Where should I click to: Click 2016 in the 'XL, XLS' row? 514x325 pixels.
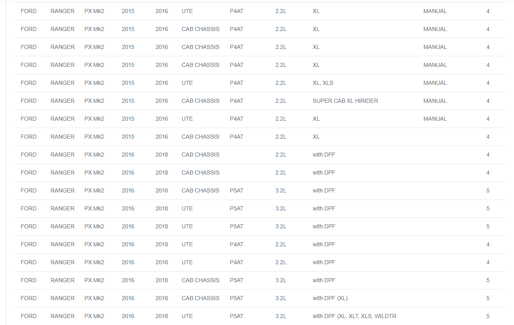[162, 83]
